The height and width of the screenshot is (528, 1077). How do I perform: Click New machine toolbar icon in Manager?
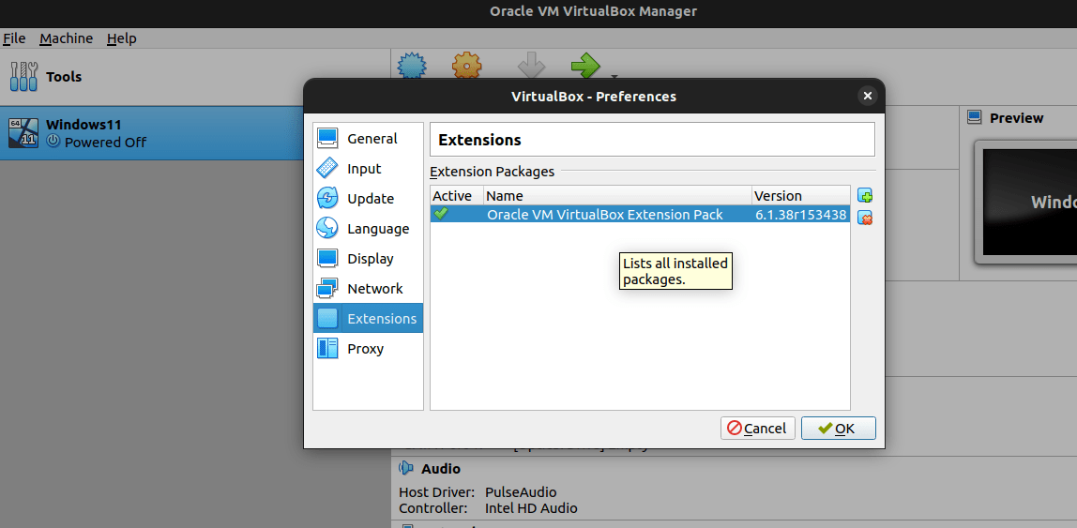pyautogui.click(x=412, y=66)
